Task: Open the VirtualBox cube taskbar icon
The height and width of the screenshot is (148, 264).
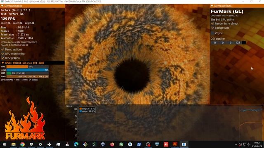Action: 103,144
